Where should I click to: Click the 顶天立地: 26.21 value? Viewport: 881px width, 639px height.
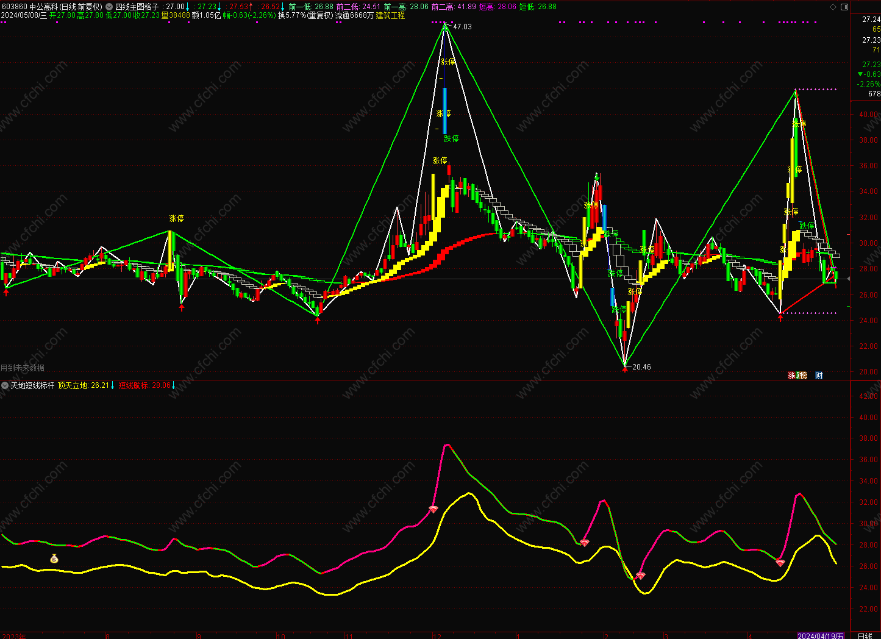point(84,385)
